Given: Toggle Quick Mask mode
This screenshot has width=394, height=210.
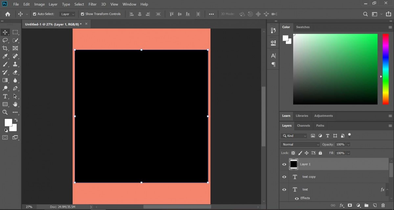Looking at the screenshot, I should [5, 138].
